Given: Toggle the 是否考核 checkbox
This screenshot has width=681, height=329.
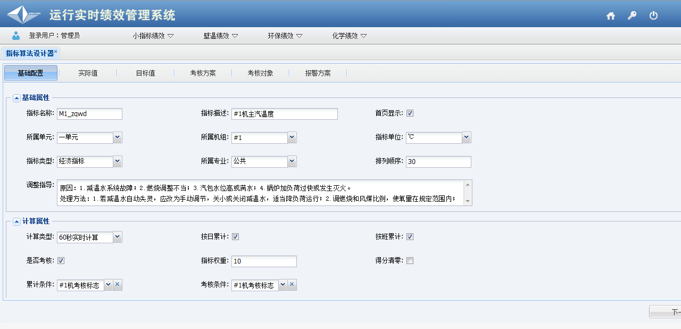Looking at the screenshot, I should click(x=61, y=261).
